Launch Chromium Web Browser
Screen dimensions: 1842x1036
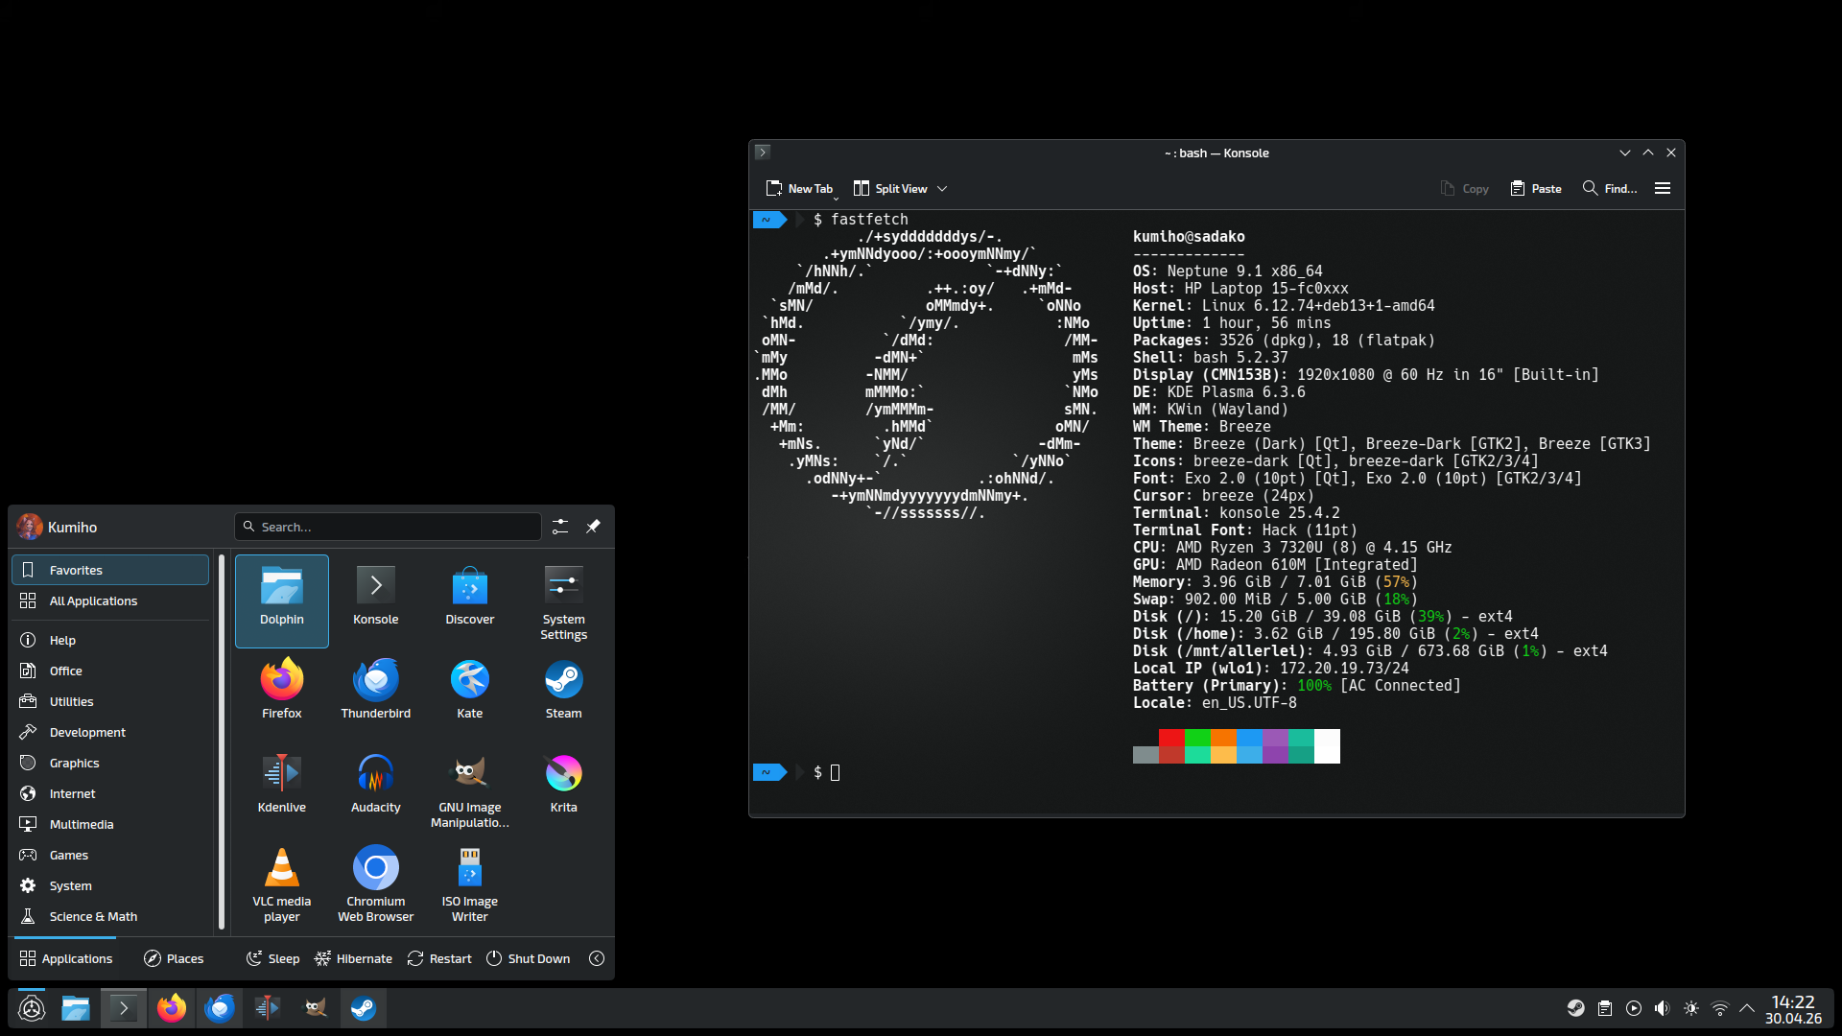pos(375,883)
